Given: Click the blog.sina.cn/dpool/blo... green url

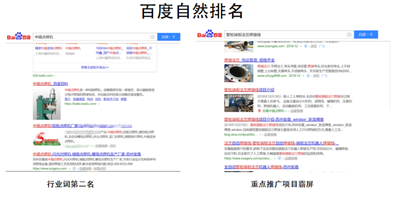Looking at the screenshot, I should (240, 135).
